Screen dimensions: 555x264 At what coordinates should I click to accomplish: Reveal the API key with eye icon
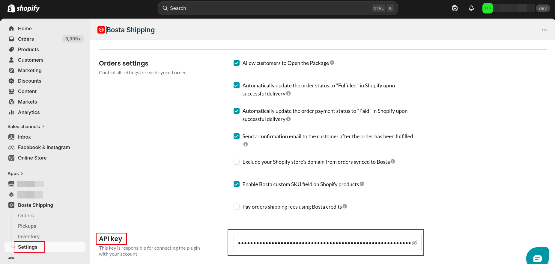pyautogui.click(x=415, y=243)
